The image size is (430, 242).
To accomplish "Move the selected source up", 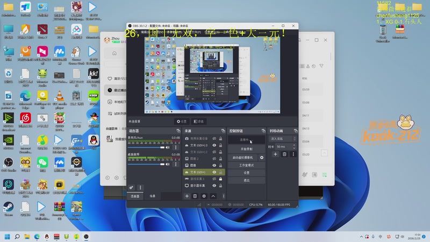I will click(213, 196).
